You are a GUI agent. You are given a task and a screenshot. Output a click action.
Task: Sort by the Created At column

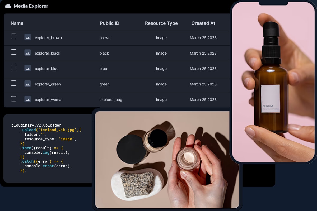[203, 23]
